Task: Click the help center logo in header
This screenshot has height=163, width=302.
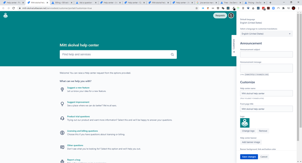Action: (x=5, y=16)
